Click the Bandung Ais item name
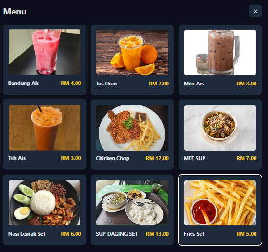 coord(24,83)
